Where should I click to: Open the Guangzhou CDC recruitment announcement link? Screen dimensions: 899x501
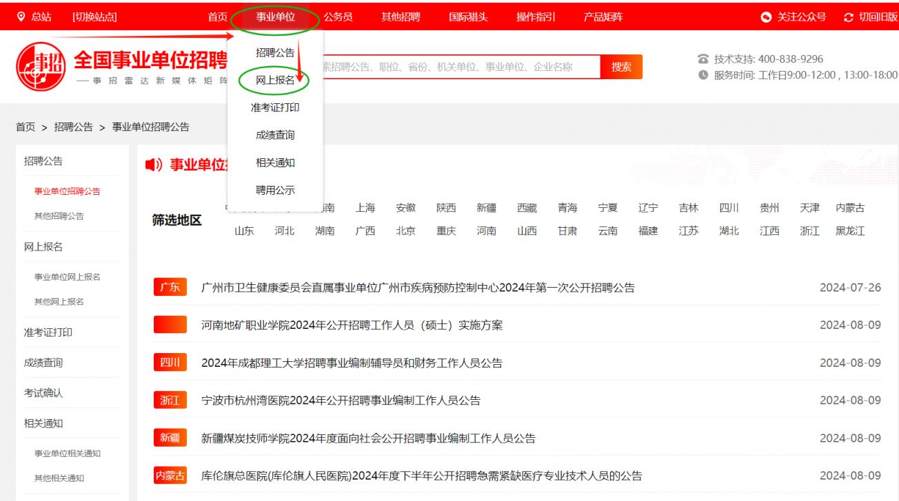[414, 287]
